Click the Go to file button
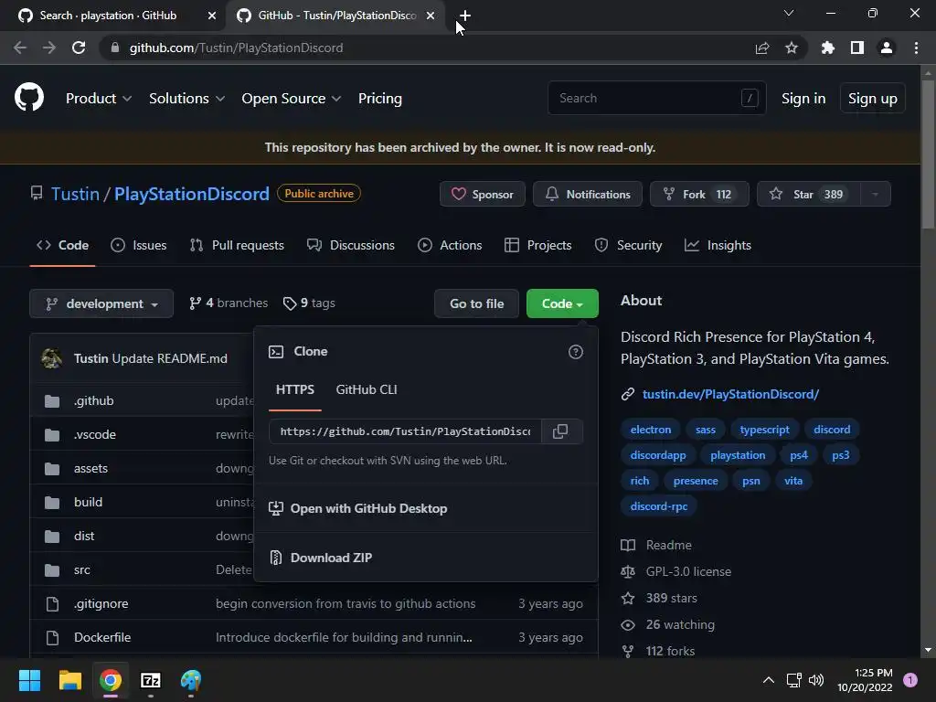 476,303
